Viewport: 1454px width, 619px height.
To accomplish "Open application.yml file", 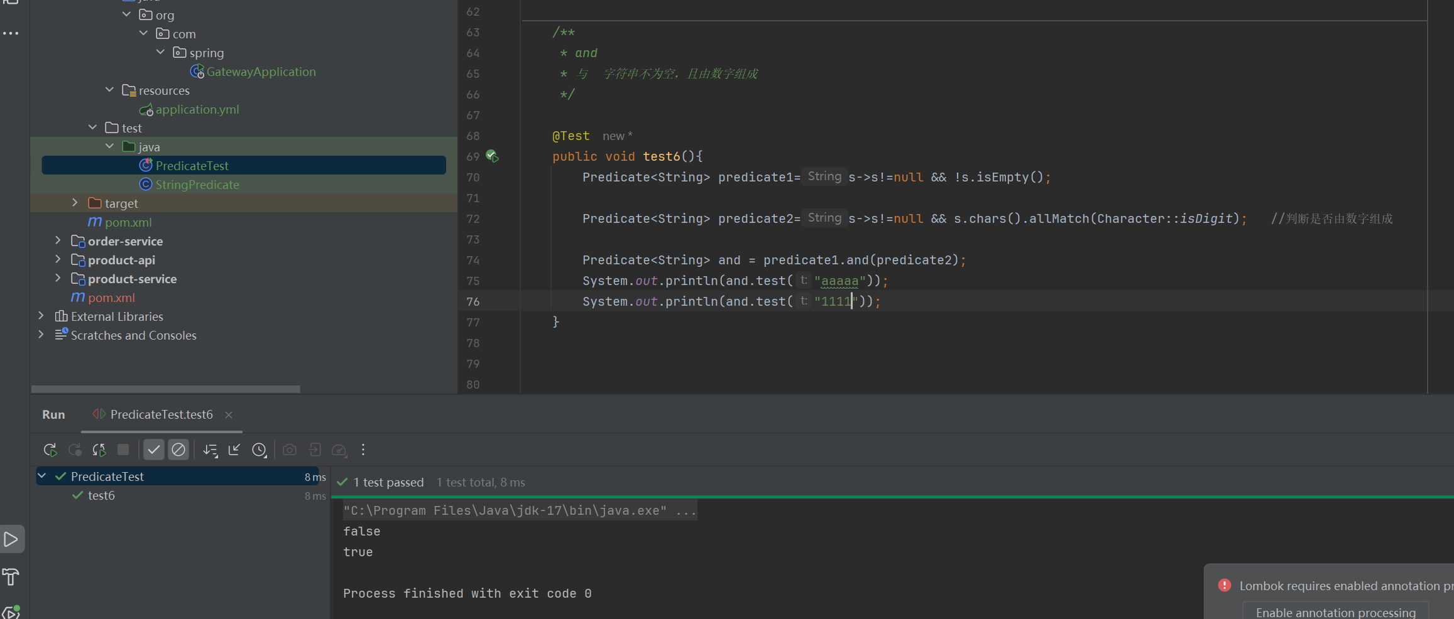I will 197,109.
